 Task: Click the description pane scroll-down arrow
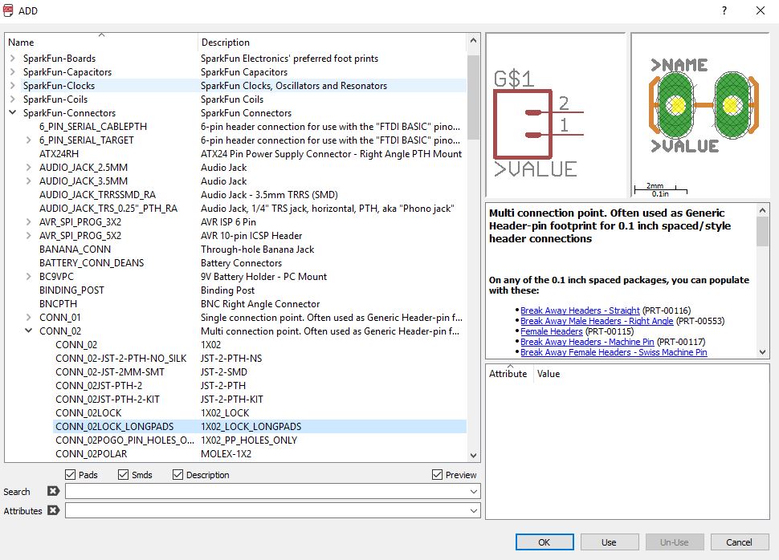pos(763,352)
